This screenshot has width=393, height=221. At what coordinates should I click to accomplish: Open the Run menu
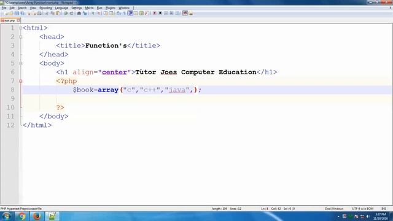(x=99, y=8)
